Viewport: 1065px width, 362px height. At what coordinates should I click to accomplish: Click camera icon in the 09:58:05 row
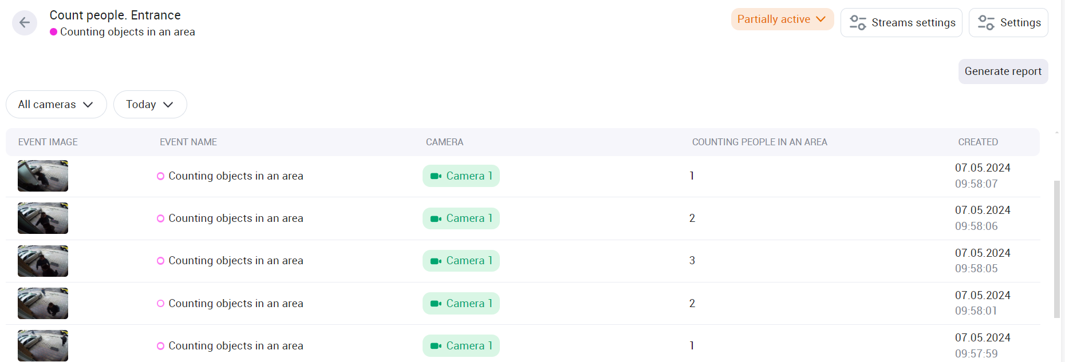[x=436, y=261]
